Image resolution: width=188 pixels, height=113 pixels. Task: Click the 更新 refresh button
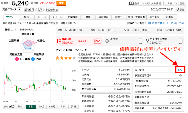click(x=180, y=10)
